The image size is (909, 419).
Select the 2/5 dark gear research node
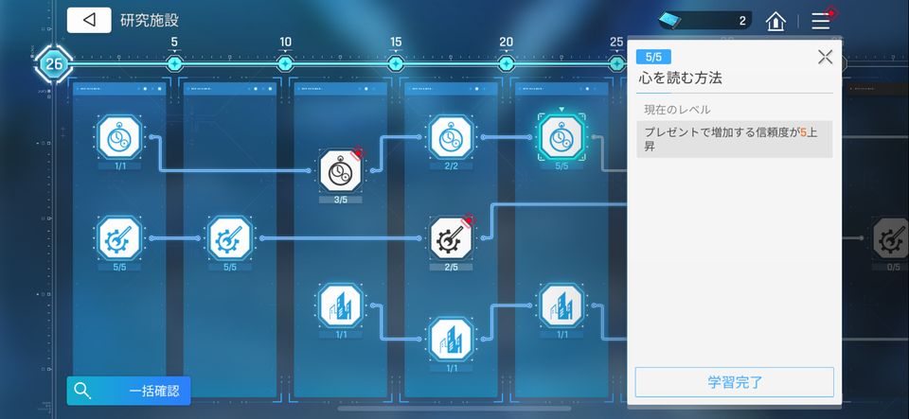coord(451,238)
